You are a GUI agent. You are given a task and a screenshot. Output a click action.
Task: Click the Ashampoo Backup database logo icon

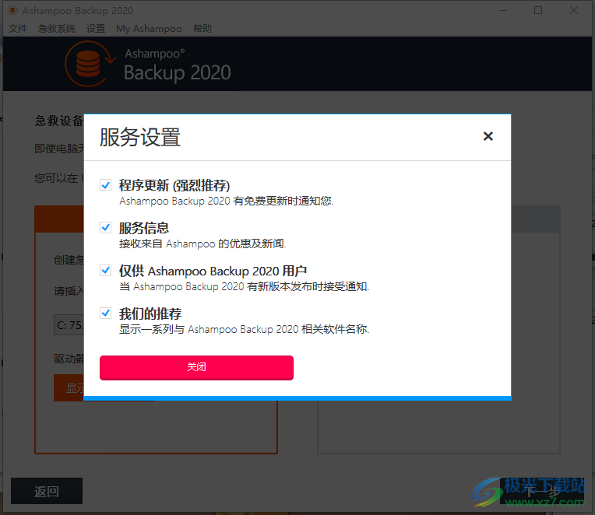click(90, 64)
